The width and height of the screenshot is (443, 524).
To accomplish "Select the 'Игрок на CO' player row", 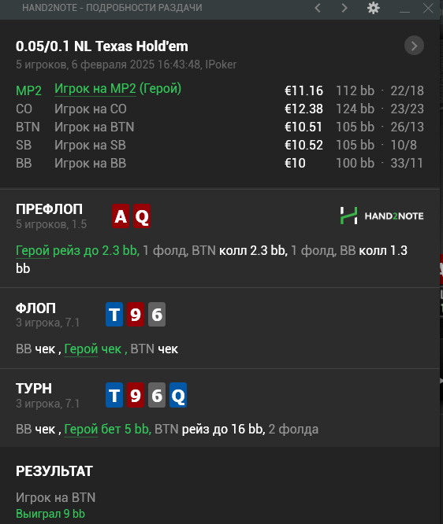I will pyautogui.click(x=220, y=109).
